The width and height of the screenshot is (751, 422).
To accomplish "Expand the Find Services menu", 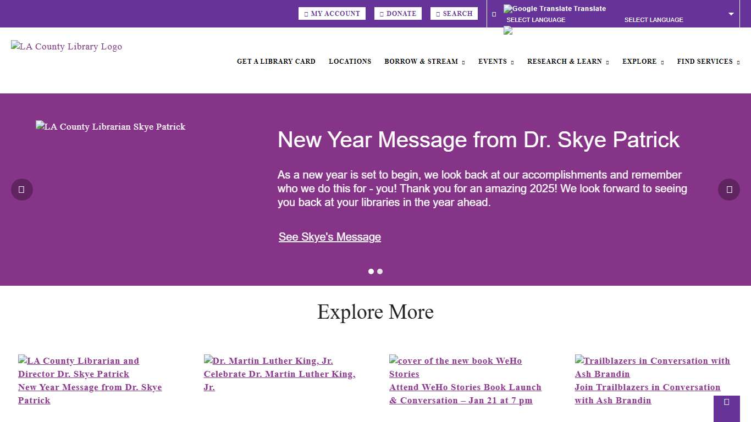I will [708, 62].
